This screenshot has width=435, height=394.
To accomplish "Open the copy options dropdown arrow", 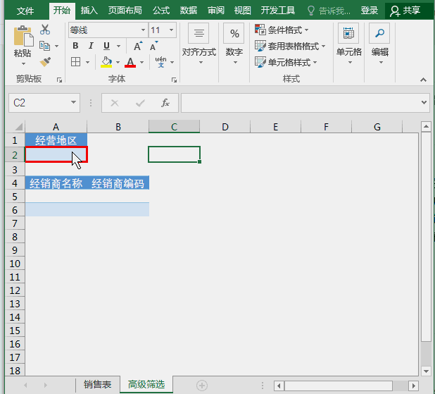I will coord(56,46).
